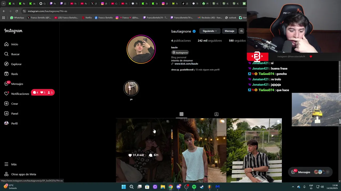
Task: Open the ESP language switcher
Action: coord(311,187)
